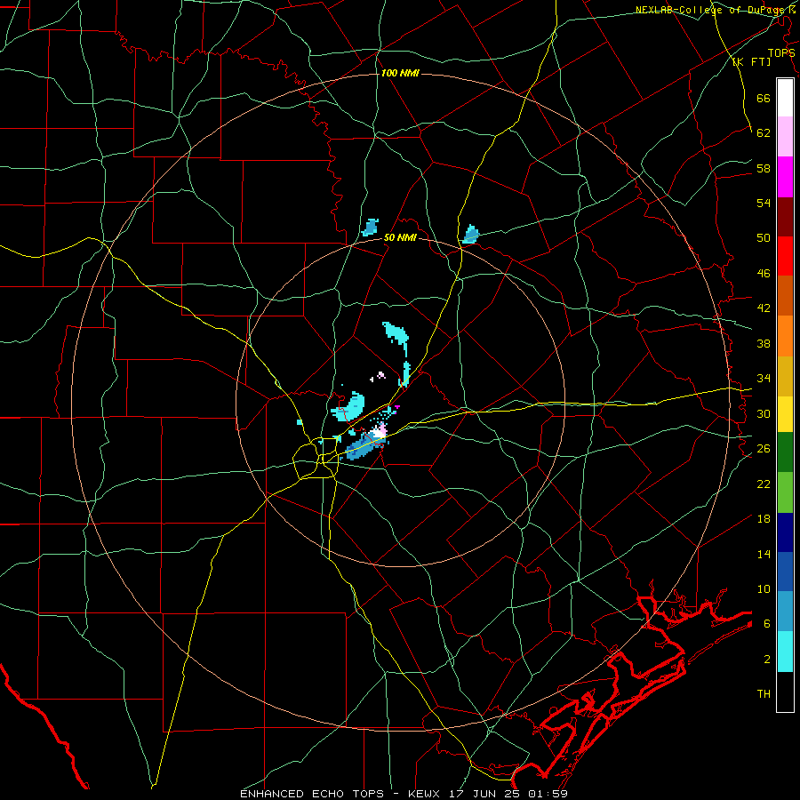
Task: Click the magenta 58 kft legend swatch
Action: [785, 177]
